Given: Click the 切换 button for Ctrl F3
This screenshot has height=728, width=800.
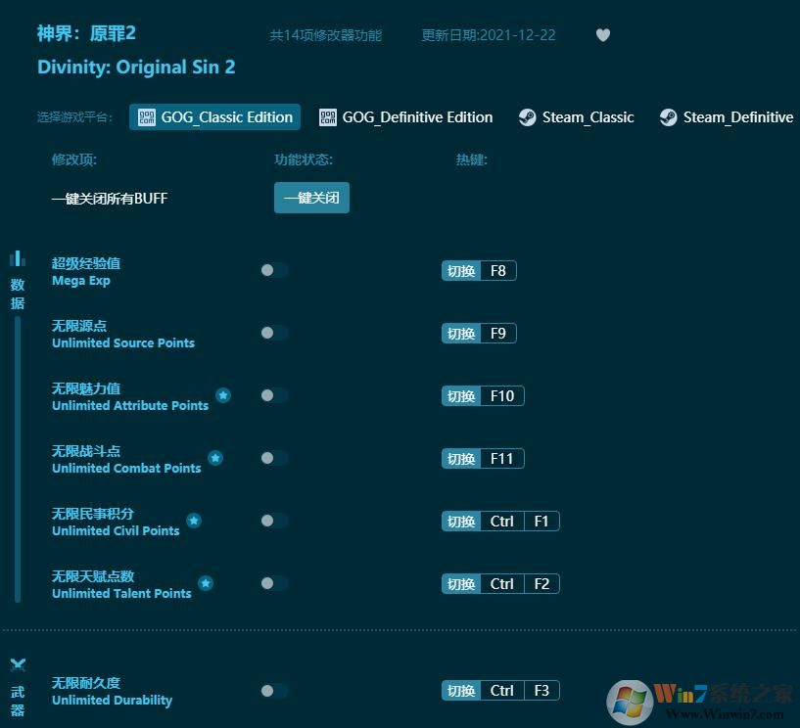Looking at the screenshot, I should pos(461,691).
